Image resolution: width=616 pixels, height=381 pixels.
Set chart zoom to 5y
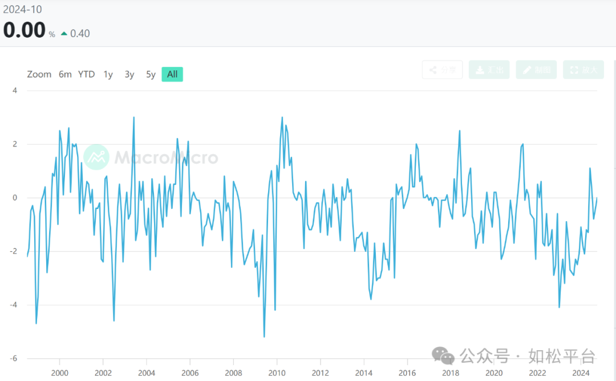pyautogui.click(x=151, y=74)
